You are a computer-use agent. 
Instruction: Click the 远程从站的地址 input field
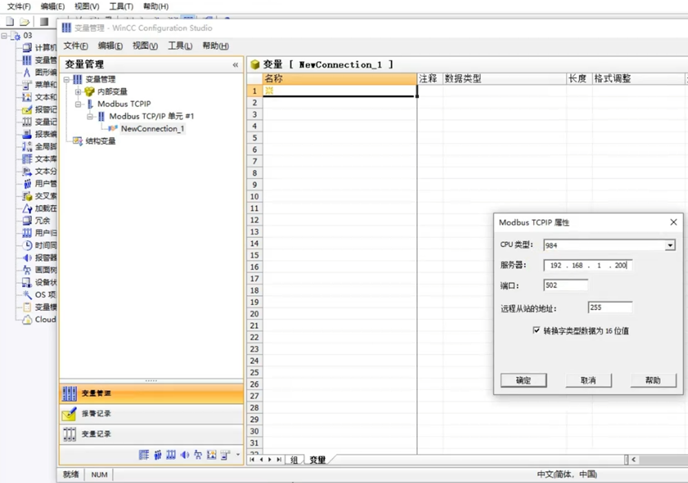pyautogui.click(x=610, y=308)
